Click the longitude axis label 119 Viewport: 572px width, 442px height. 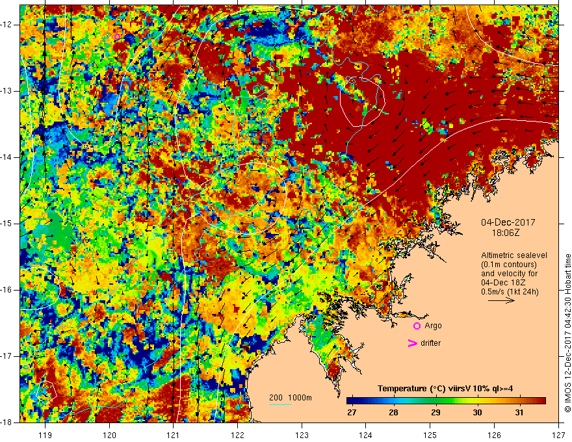click(45, 435)
